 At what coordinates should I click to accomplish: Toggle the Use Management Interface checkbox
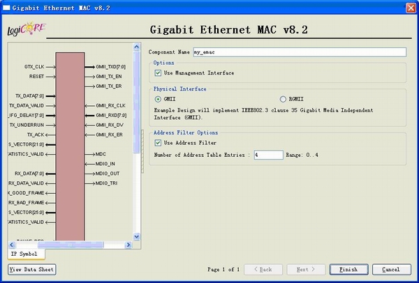(159, 72)
